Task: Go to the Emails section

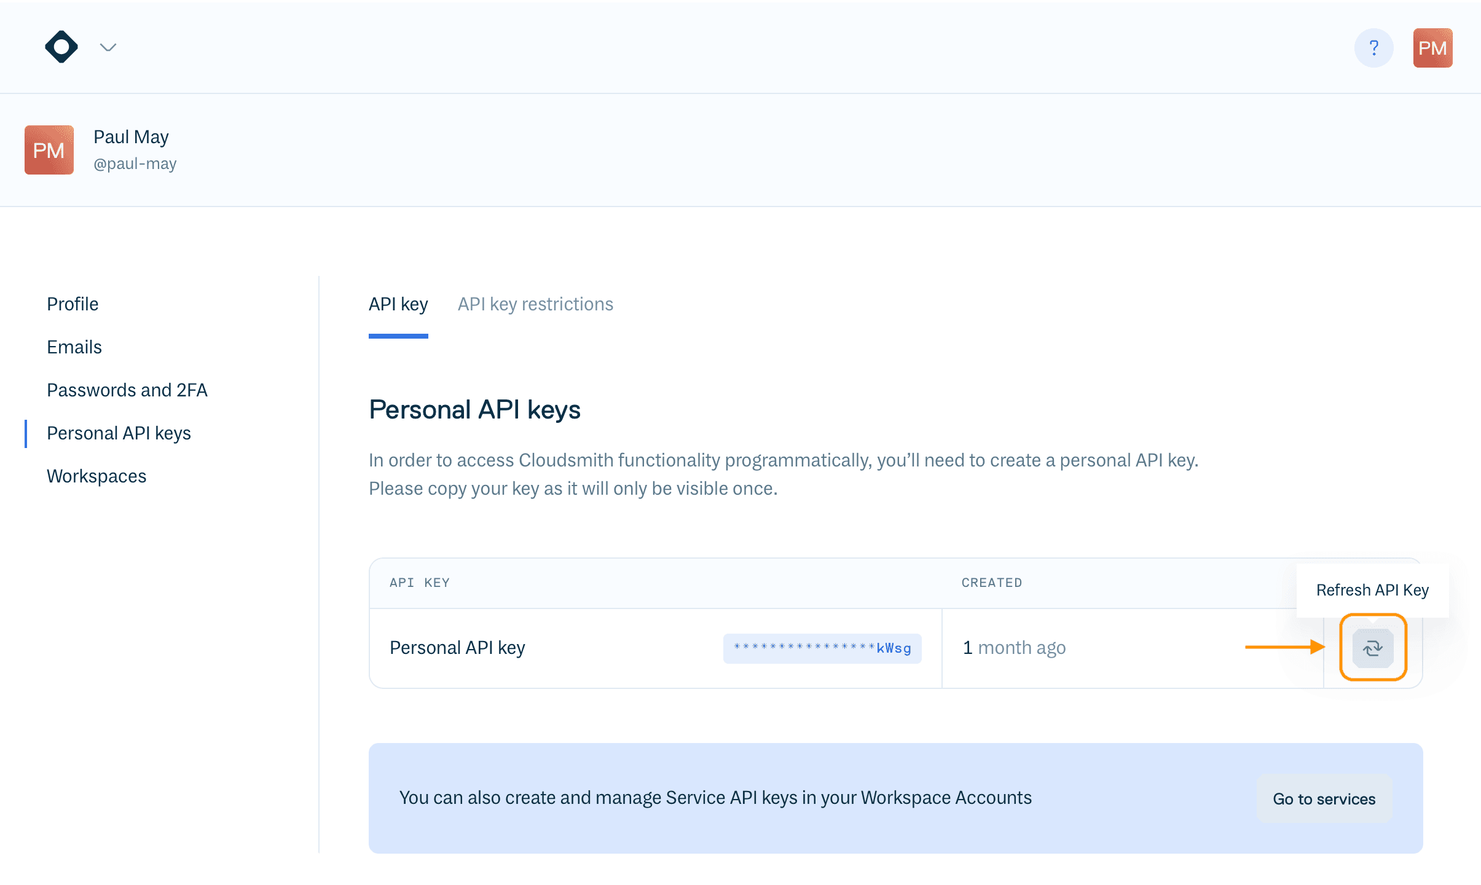Action: (x=74, y=347)
